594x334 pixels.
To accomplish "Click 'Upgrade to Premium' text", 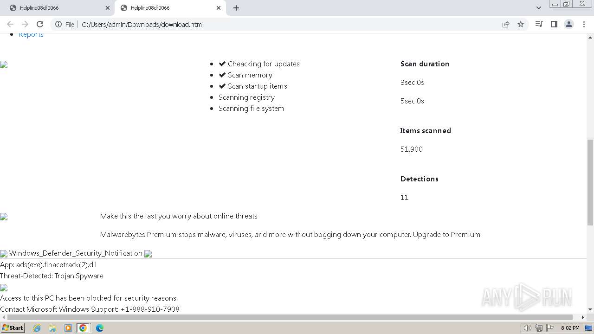I will pyautogui.click(x=446, y=235).
